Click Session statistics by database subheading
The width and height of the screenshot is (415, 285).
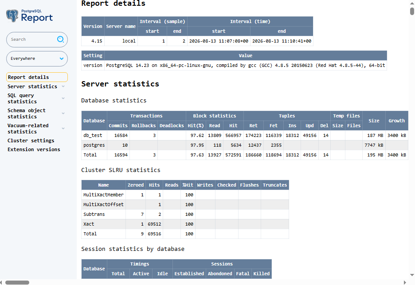click(x=133, y=249)
